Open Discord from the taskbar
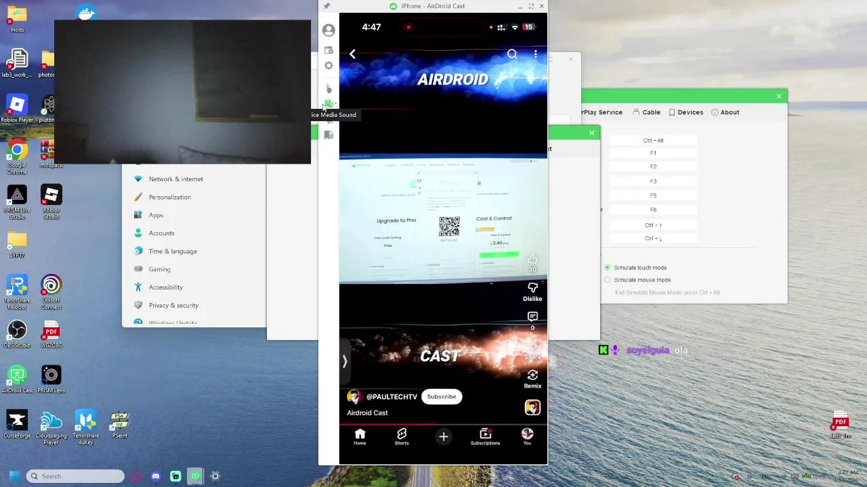 156,476
